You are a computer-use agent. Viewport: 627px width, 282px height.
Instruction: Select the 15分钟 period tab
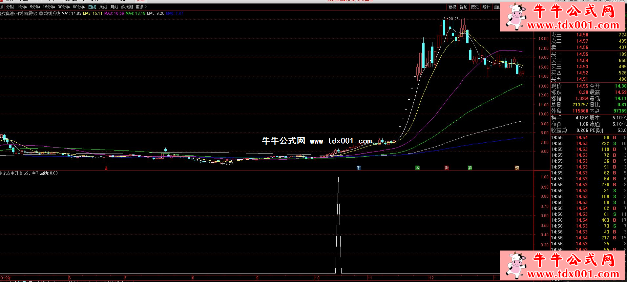[49, 7]
